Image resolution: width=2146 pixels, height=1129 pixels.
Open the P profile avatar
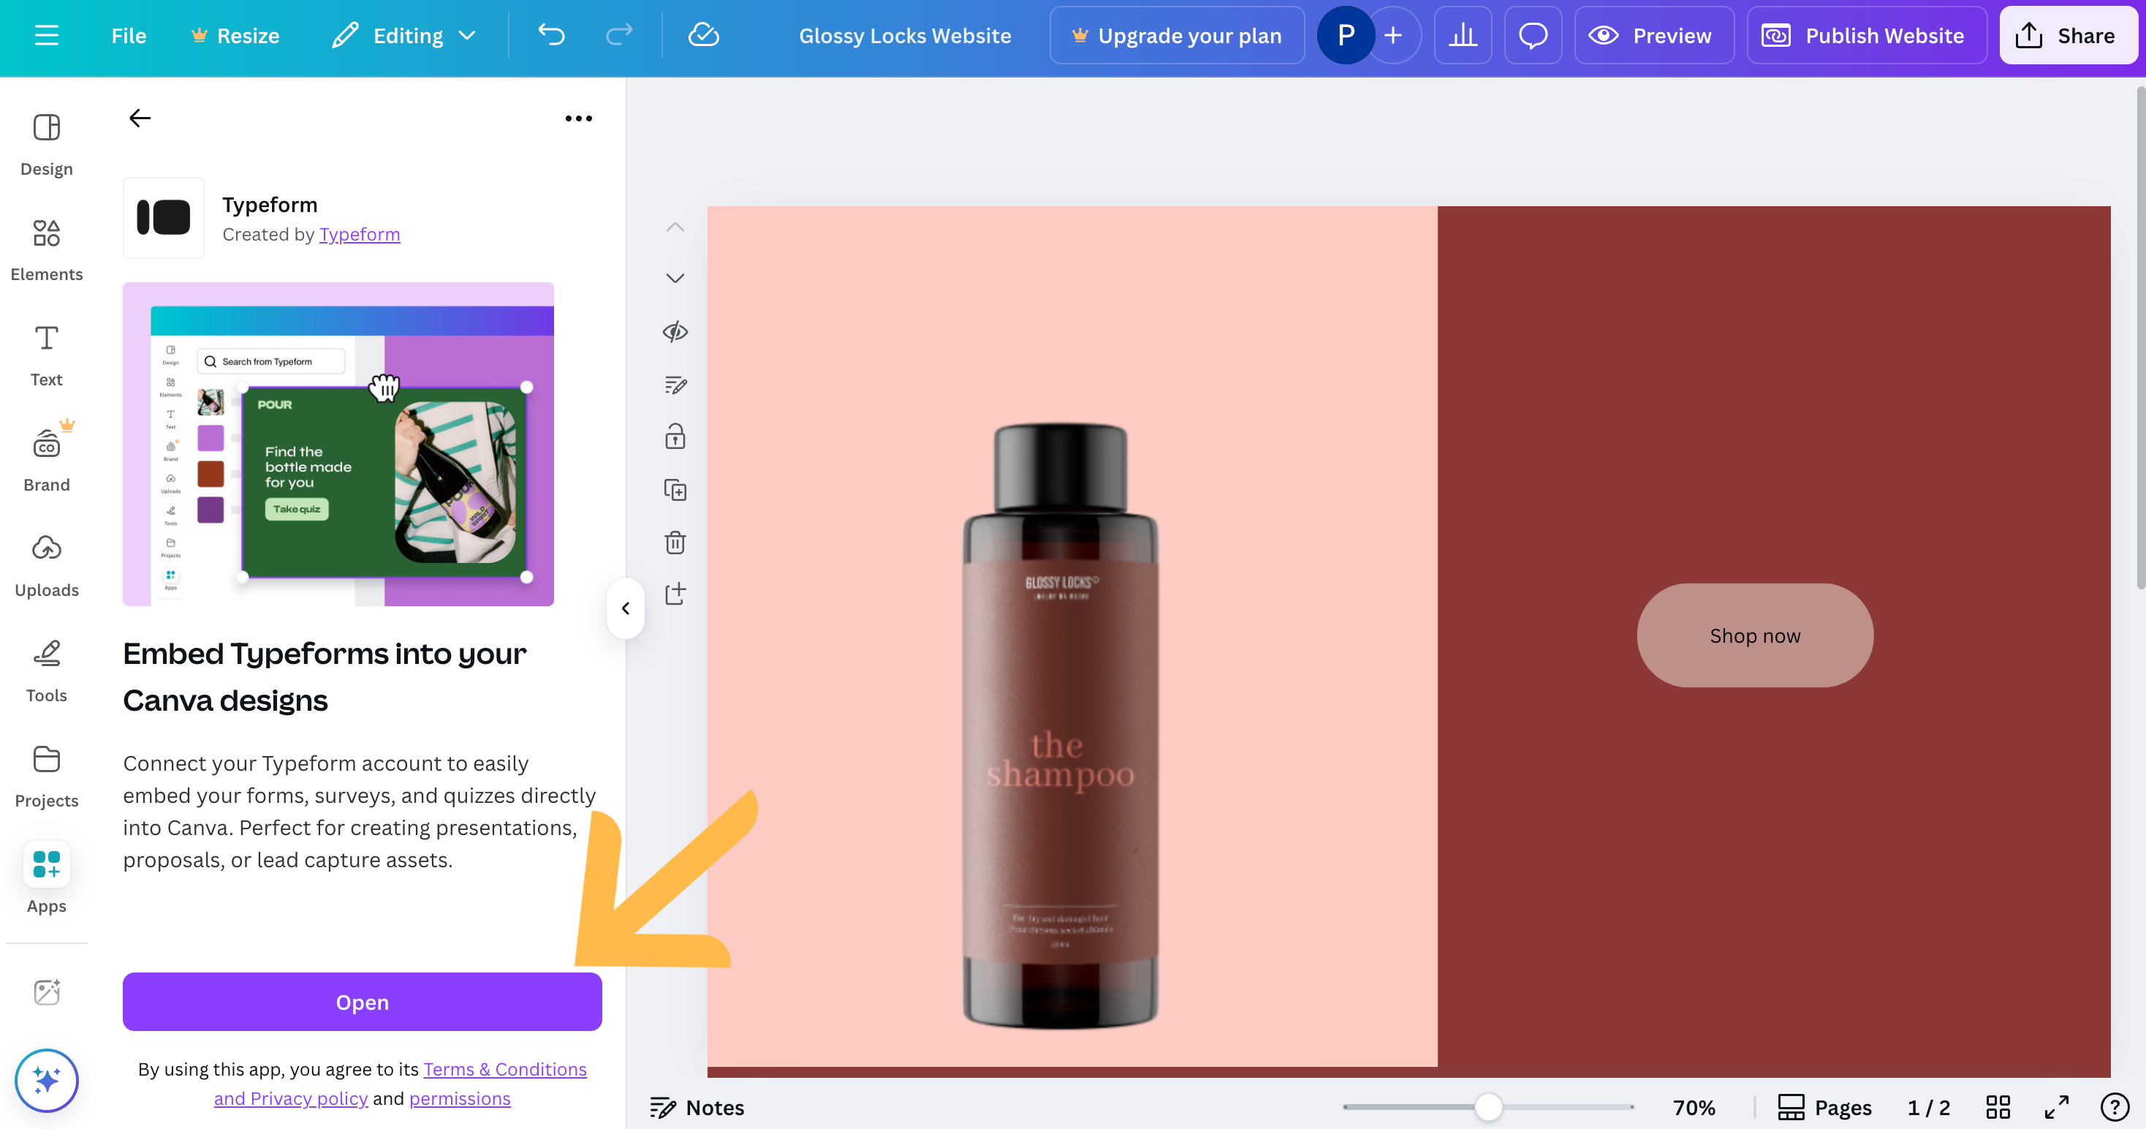tap(1346, 35)
